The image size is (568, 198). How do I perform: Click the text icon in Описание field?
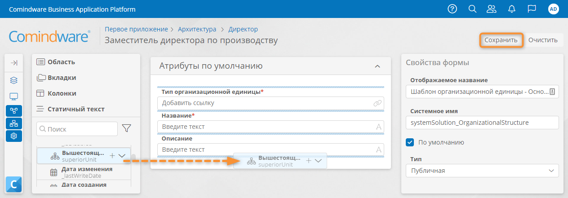pos(378,150)
